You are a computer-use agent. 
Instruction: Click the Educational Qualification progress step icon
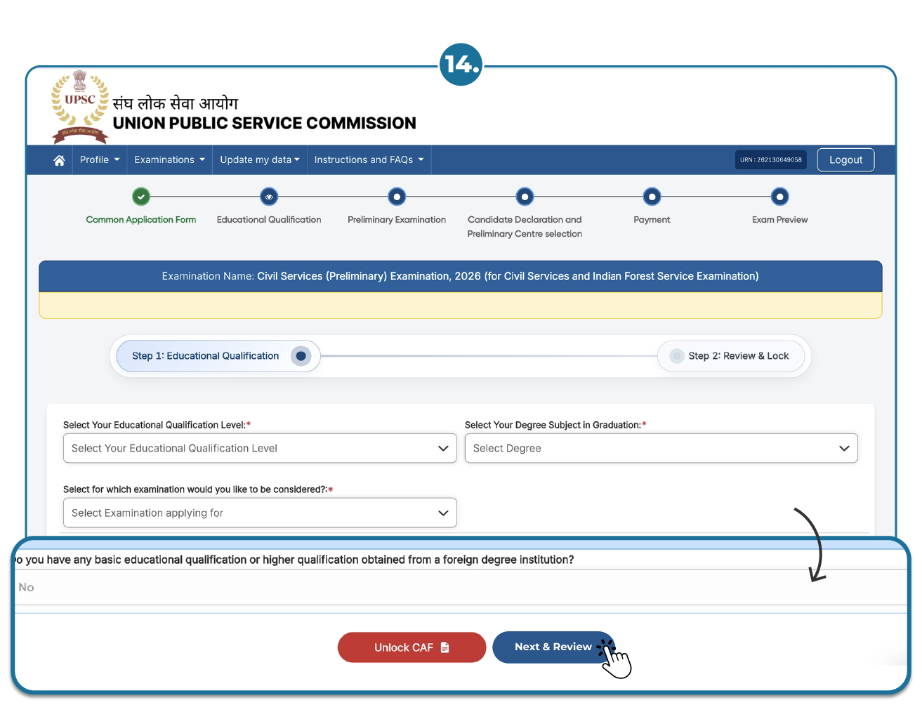(269, 197)
